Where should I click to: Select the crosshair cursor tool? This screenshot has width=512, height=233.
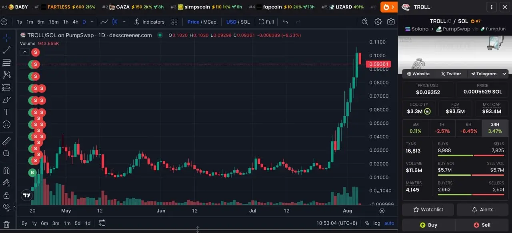6,38
